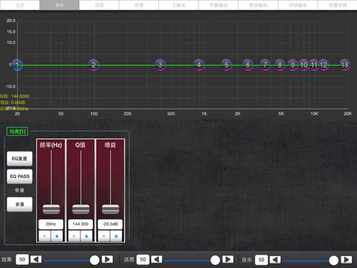Go to the 主页 tab

[x=20, y=5]
